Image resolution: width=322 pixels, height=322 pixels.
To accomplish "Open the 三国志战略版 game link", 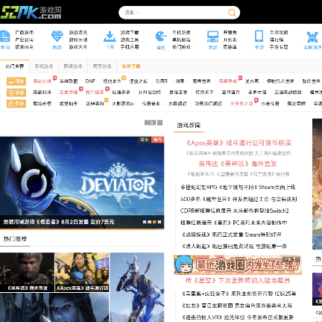I will click(288, 92).
